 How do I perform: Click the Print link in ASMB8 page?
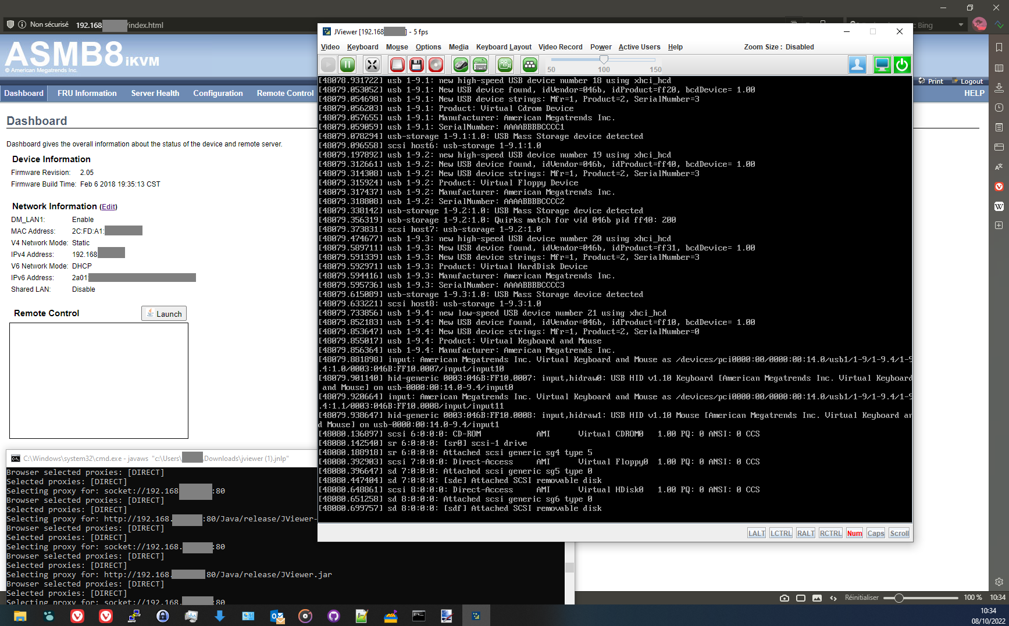pos(931,81)
